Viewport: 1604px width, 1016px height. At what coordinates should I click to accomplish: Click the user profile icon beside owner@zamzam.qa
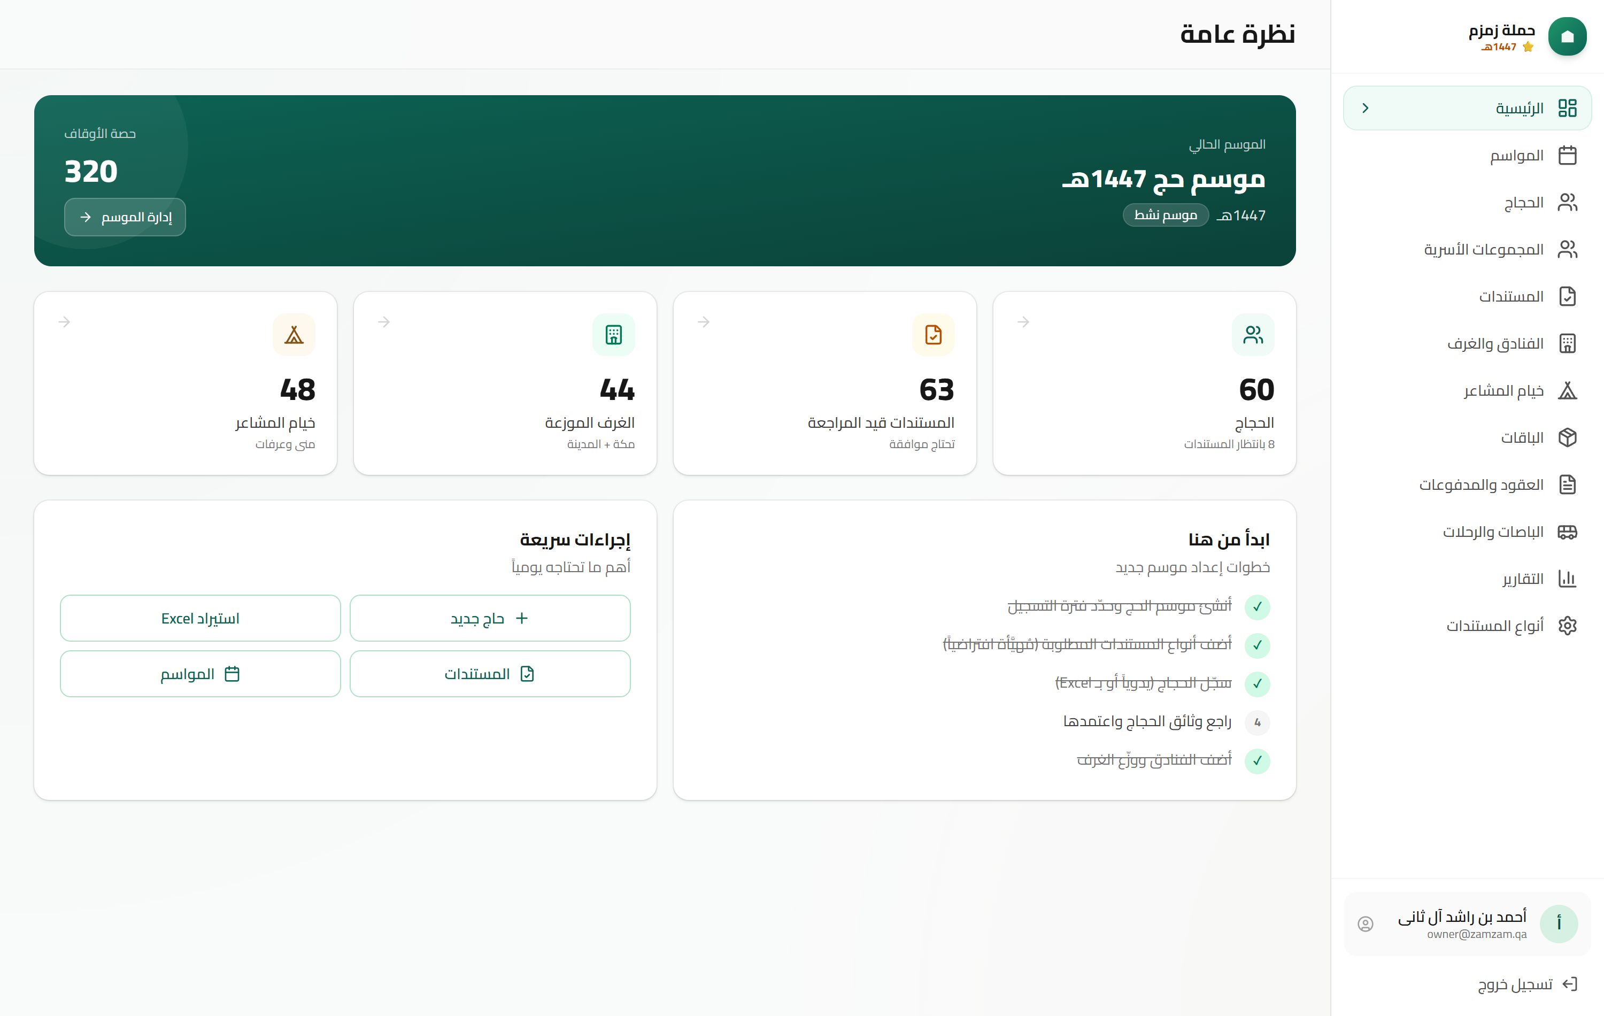[x=1366, y=923]
